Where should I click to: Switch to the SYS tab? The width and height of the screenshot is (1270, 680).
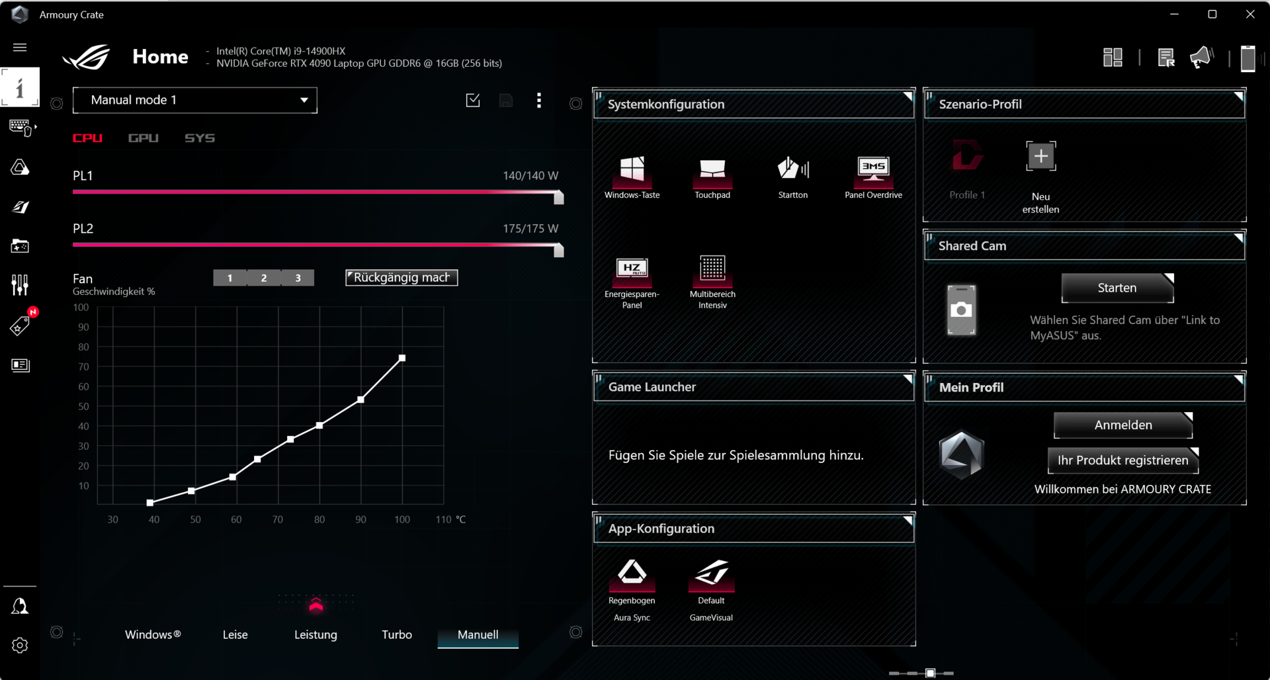200,138
